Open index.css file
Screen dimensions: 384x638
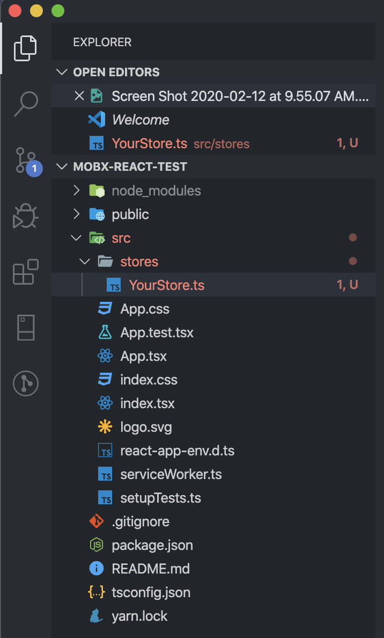[x=213, y=380]
